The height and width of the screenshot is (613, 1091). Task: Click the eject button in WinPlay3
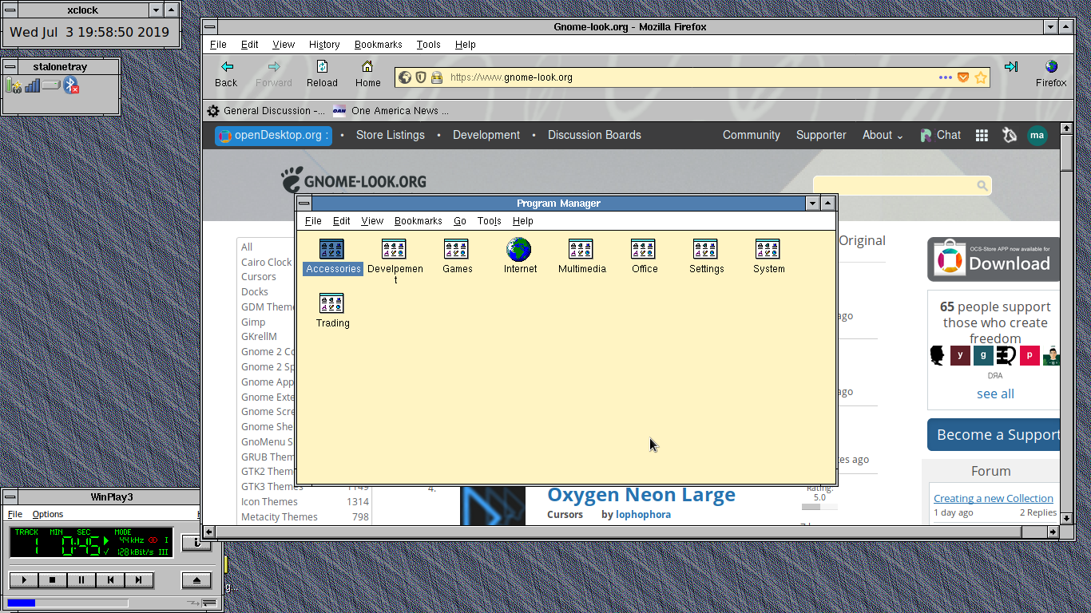click(x=196, y=580)
